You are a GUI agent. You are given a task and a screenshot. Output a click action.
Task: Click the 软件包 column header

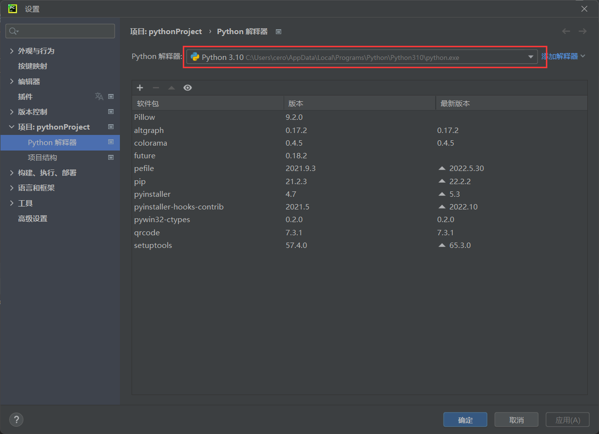tap(208, 103)
